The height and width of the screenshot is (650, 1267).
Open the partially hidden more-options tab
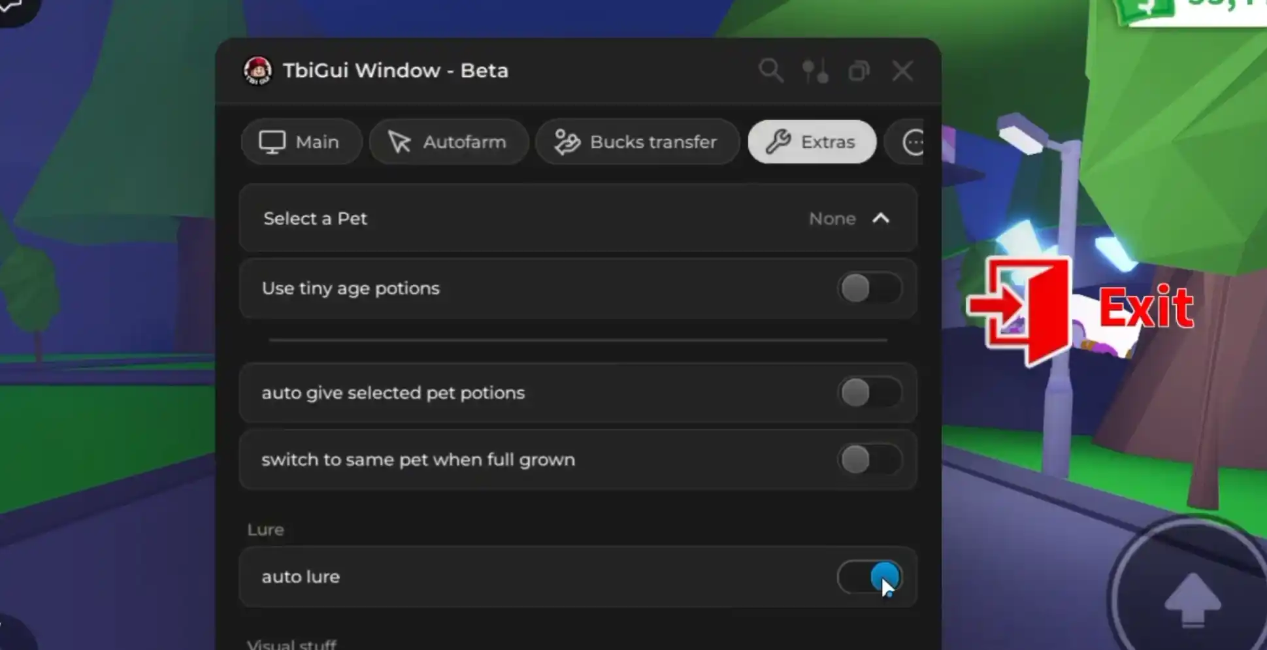pyautogui.click(x=905, y=142)
